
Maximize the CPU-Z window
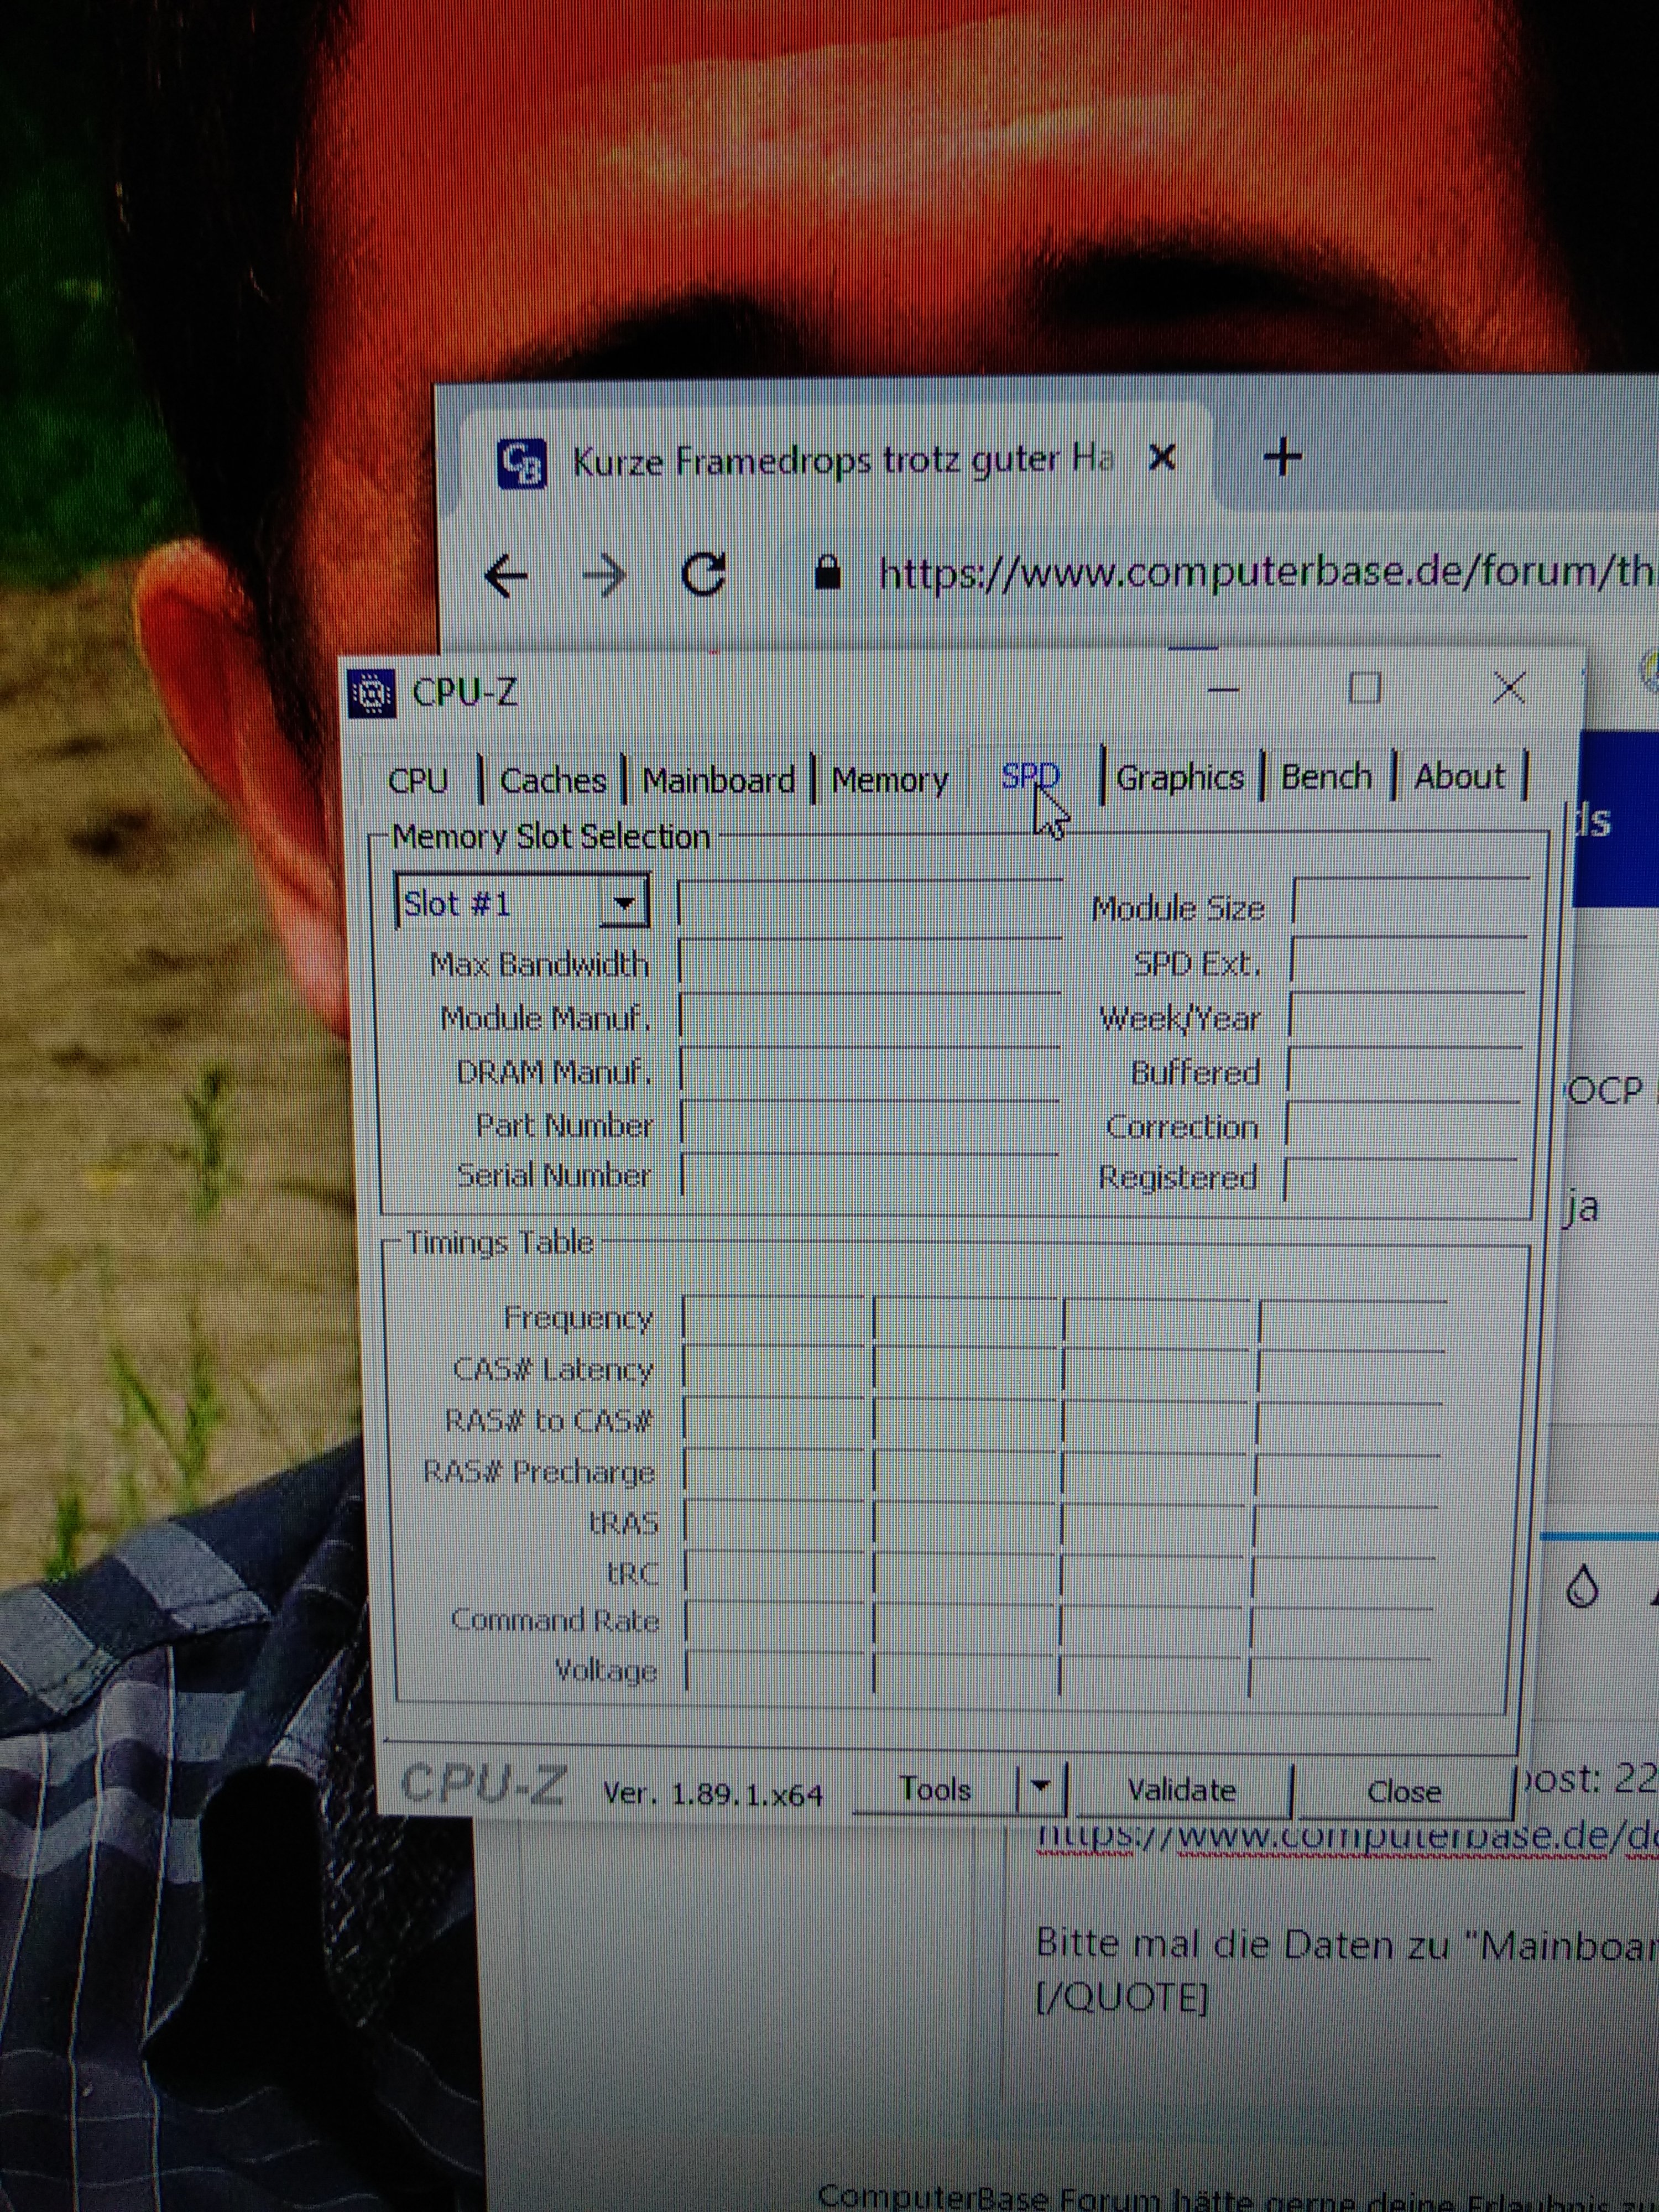click(1365, 688)
